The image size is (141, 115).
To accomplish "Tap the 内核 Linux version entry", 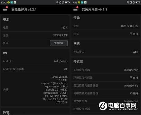I will 36,90.
